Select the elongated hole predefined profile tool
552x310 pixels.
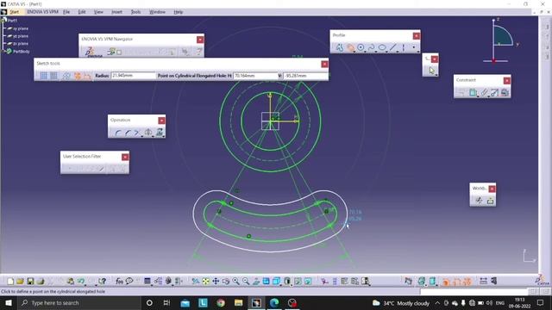351,47
